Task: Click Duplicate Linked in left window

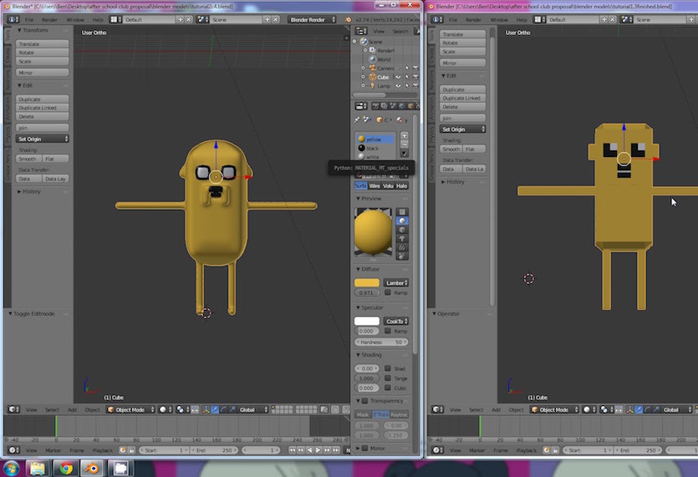Action: click(43, 108)
